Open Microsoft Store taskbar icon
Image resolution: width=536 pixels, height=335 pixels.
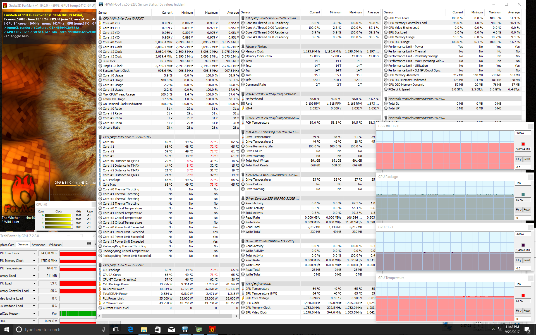click(x=157, y=329)
